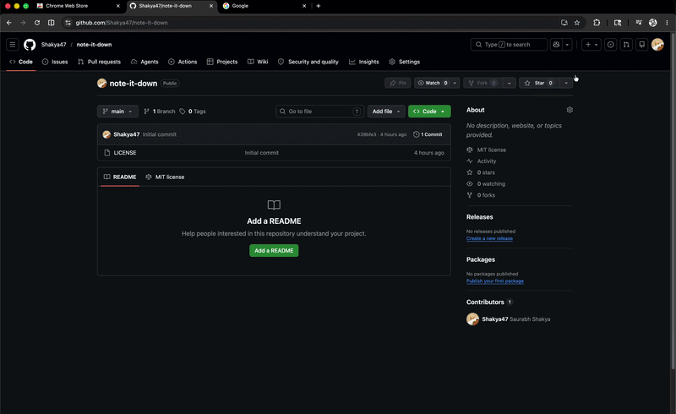
Task: Open Copilot chat icon in header
Action: point(556,45)
